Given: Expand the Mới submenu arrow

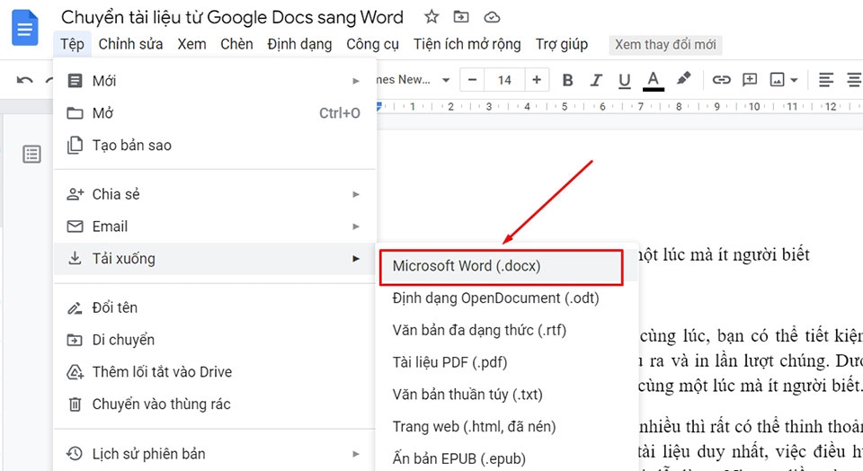Looking at the screenshot, I should tap(356, 81).
